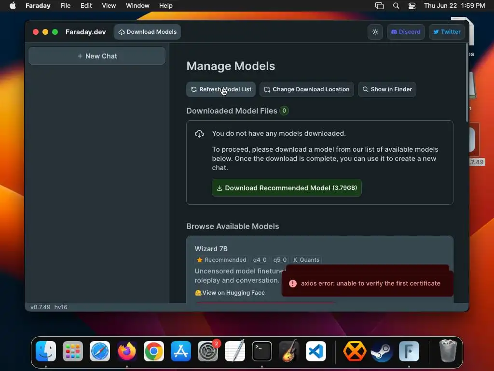Open Trash from the Dock
The height and width of the screenshot is (371, 494).
click(x=448, y=351)
